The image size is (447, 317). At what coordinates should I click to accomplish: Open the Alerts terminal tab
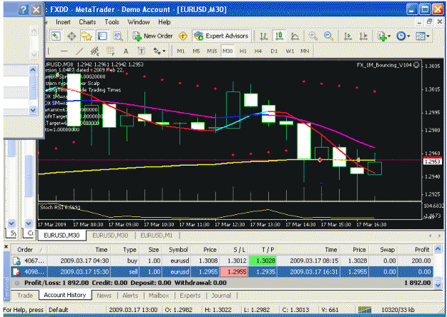[130, 296]
